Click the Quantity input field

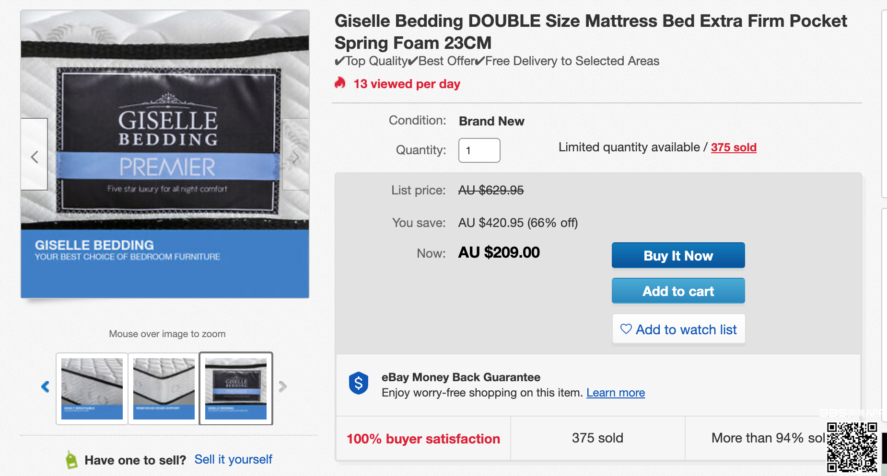[479, 150]
